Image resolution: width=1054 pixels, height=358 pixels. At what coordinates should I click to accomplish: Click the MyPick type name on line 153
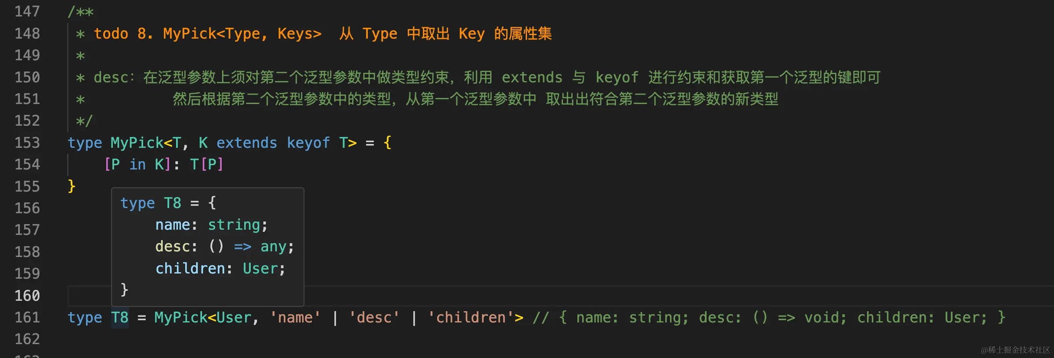(136, 143)
